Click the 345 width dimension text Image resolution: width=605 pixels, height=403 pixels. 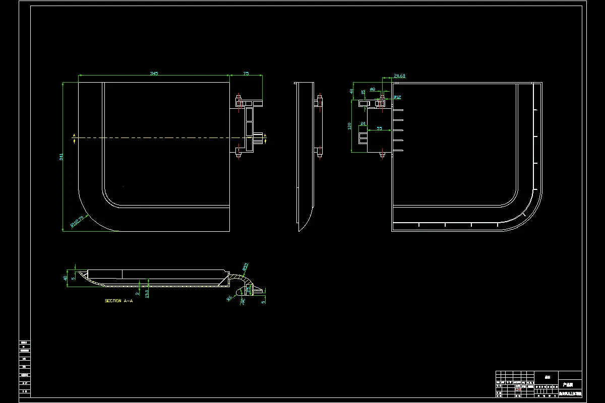154,74
